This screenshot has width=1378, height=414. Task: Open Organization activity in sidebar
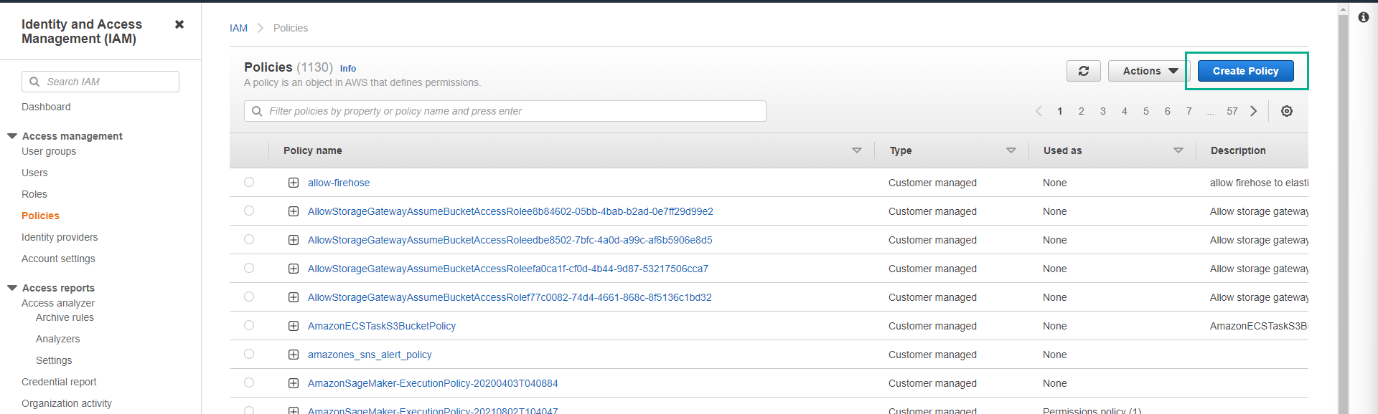[x=67, y=403]
